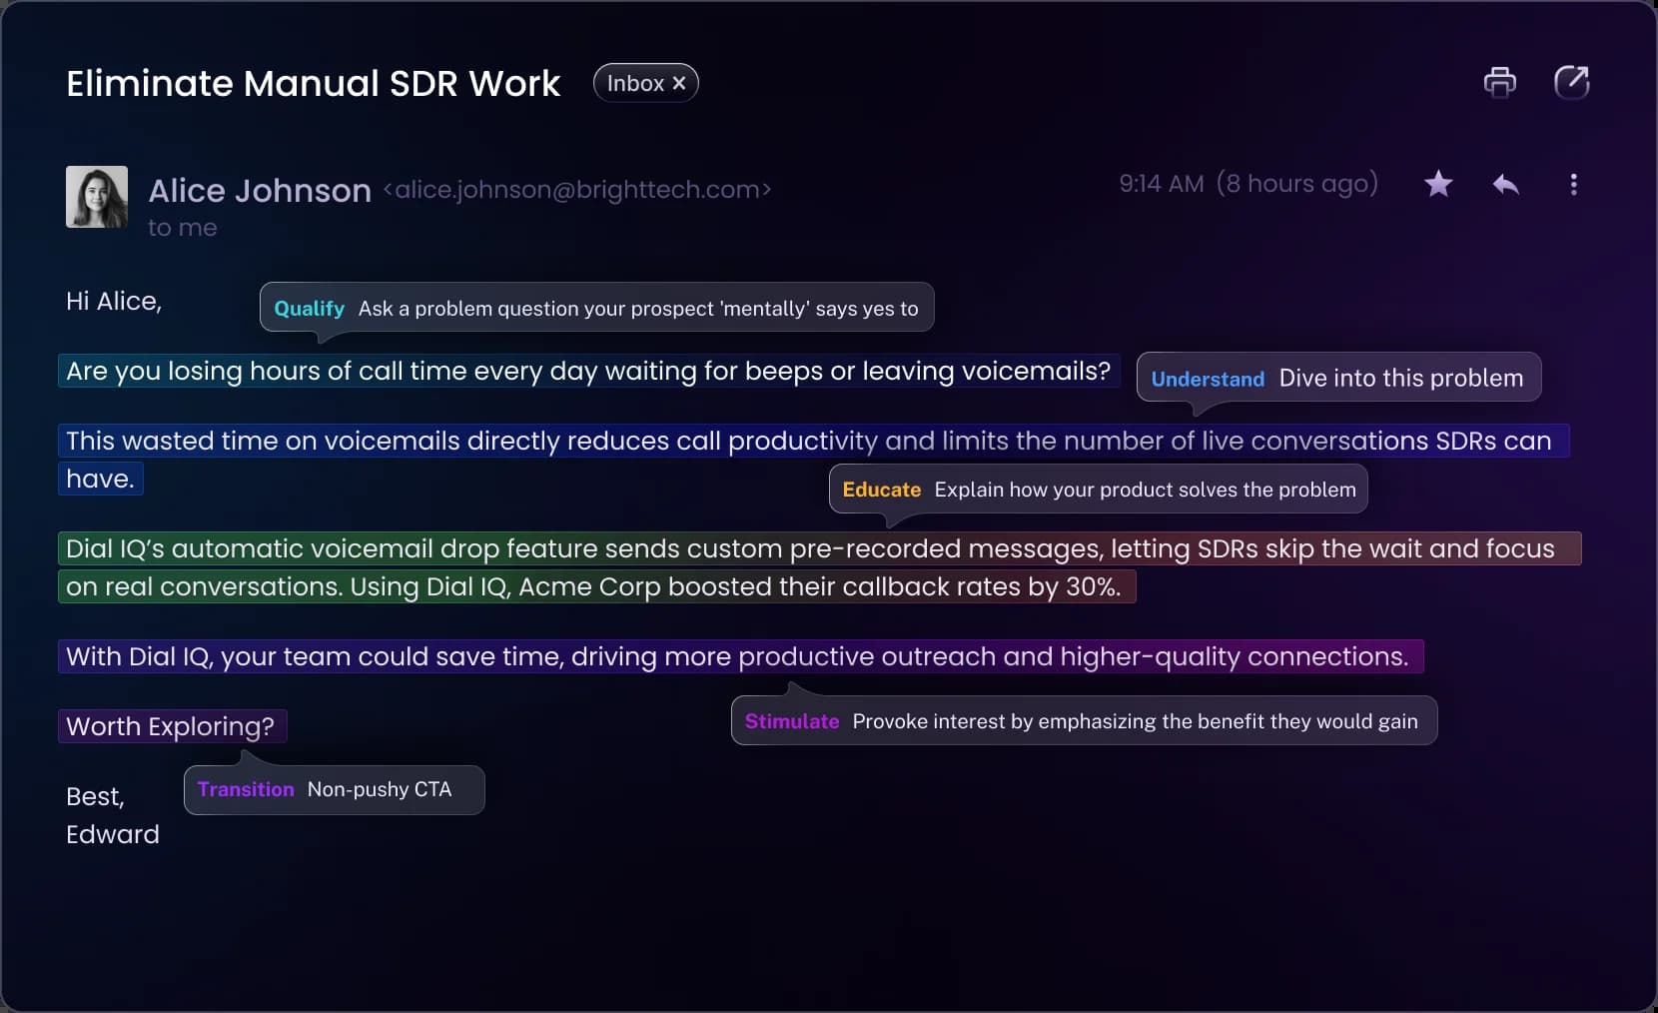Viewport: 1658px width, 1013px height.
Task: Click Alice Johnson's profile photo
Action: click(x=97, y=197)
